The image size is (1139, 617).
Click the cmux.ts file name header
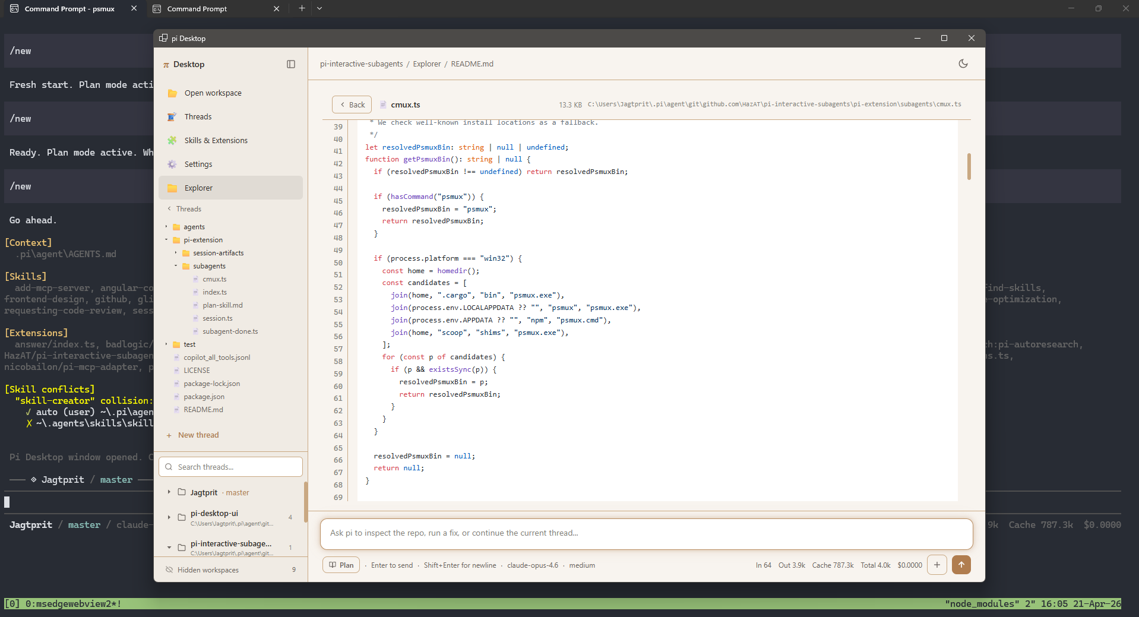tap(406, 105)
